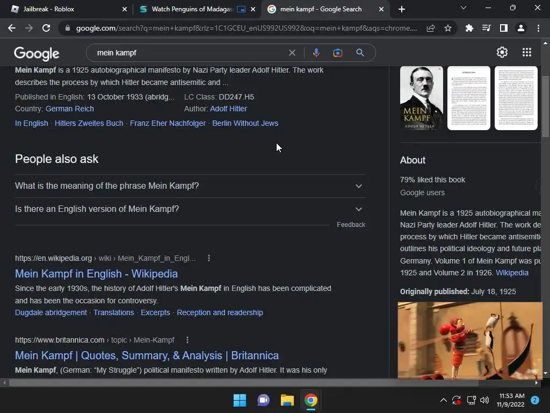Open the Chrome profile avatar
The image size is (550, 413).
521,28
